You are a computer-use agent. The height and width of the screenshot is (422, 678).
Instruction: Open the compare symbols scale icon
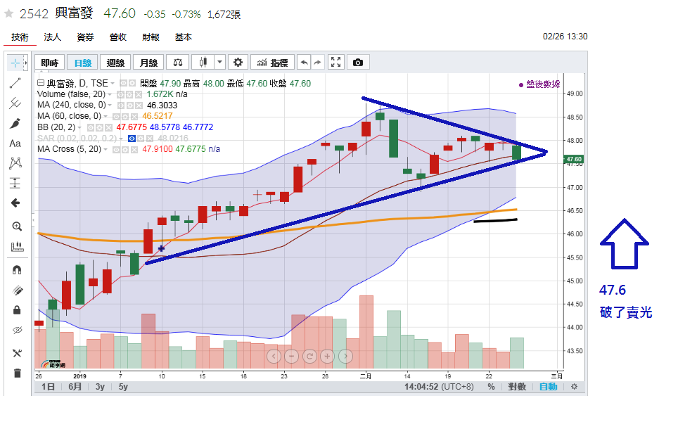(178, 63)
